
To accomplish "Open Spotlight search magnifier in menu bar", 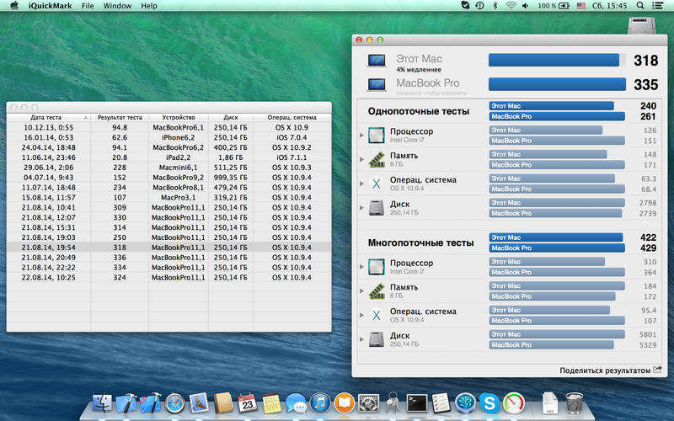I will point(640,6).
